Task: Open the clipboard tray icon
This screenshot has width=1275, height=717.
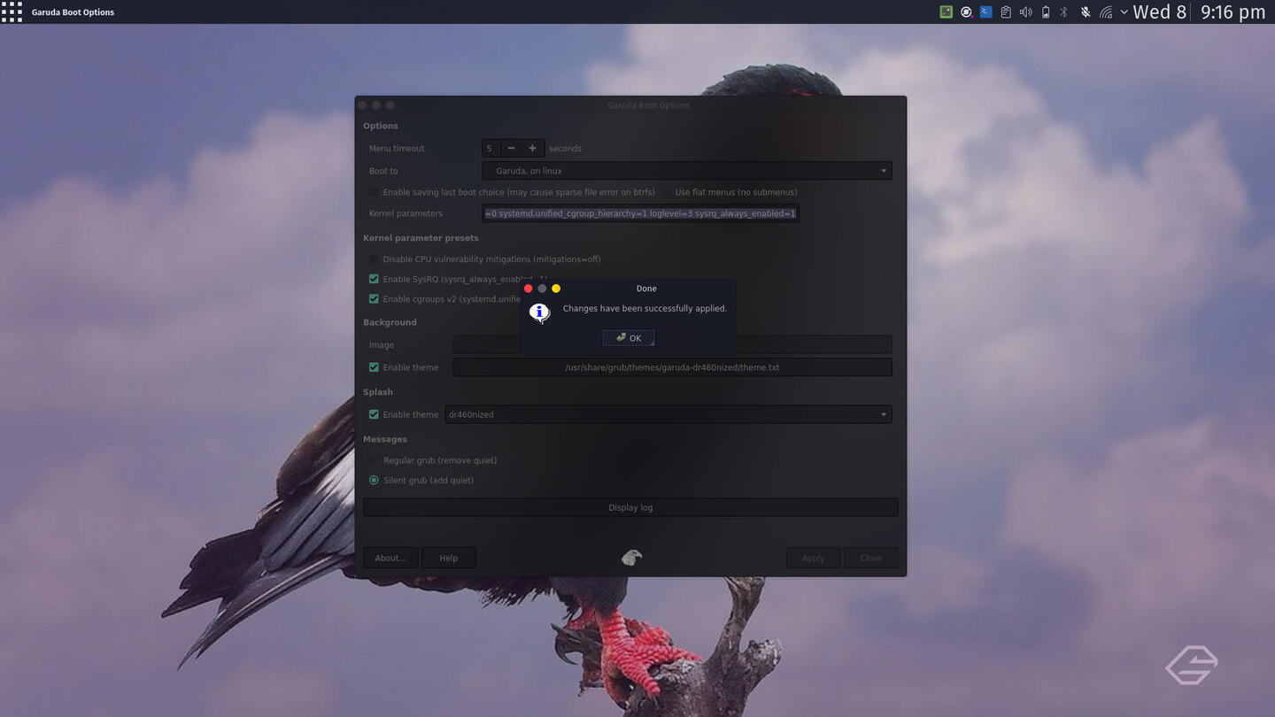Action: point(1006,12)
